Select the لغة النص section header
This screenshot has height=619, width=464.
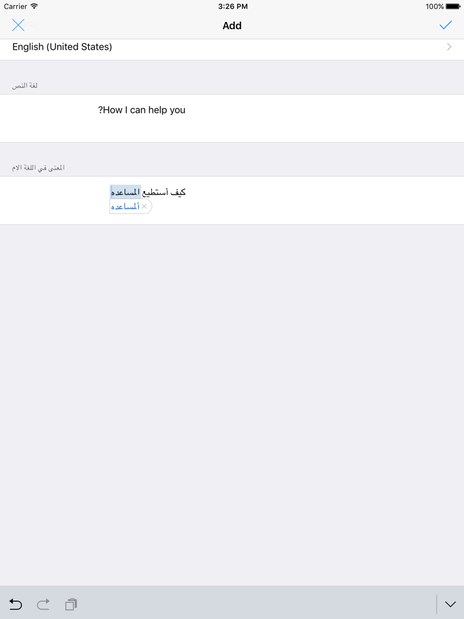click(25, 85)
